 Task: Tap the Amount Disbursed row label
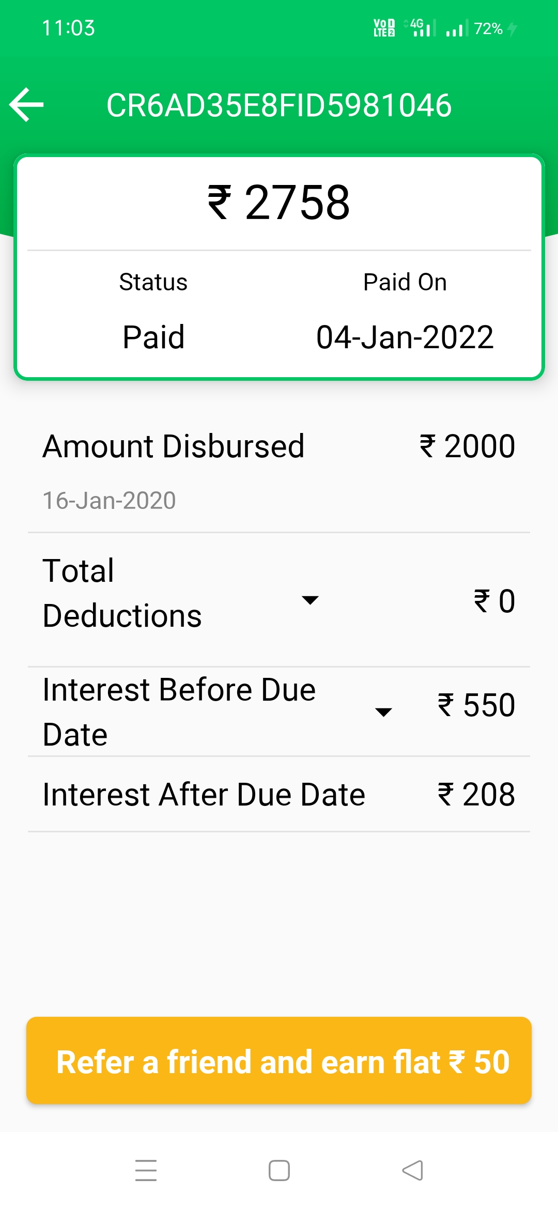point(174,446)
